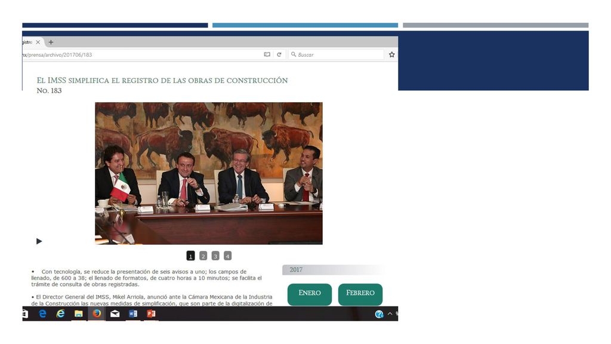This screenshot has height=344, width=611.
Task: Click the headline about registro de obras de construcción
Action: 162,81
